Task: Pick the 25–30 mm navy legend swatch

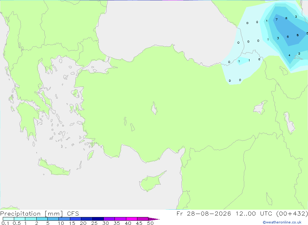Action: (x=98, y=219)
